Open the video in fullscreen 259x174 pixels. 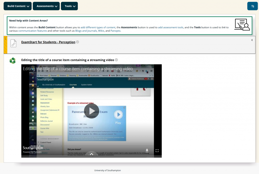tap(157, 151)
